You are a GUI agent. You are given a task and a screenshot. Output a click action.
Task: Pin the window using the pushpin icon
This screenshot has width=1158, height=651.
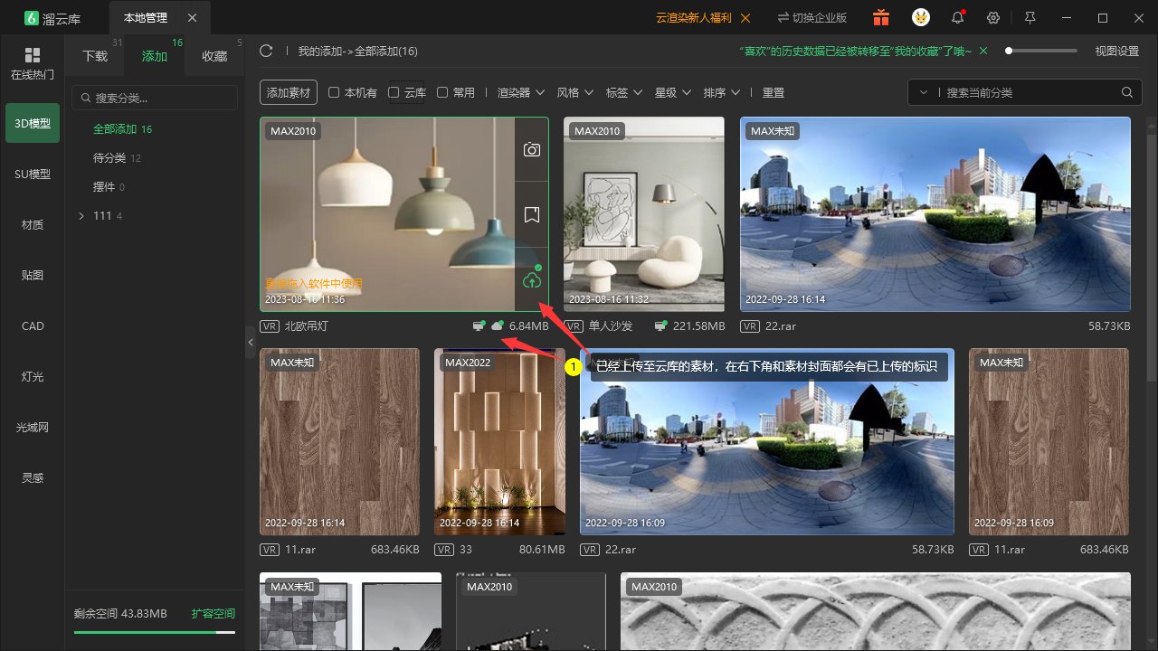(1030, 18)
